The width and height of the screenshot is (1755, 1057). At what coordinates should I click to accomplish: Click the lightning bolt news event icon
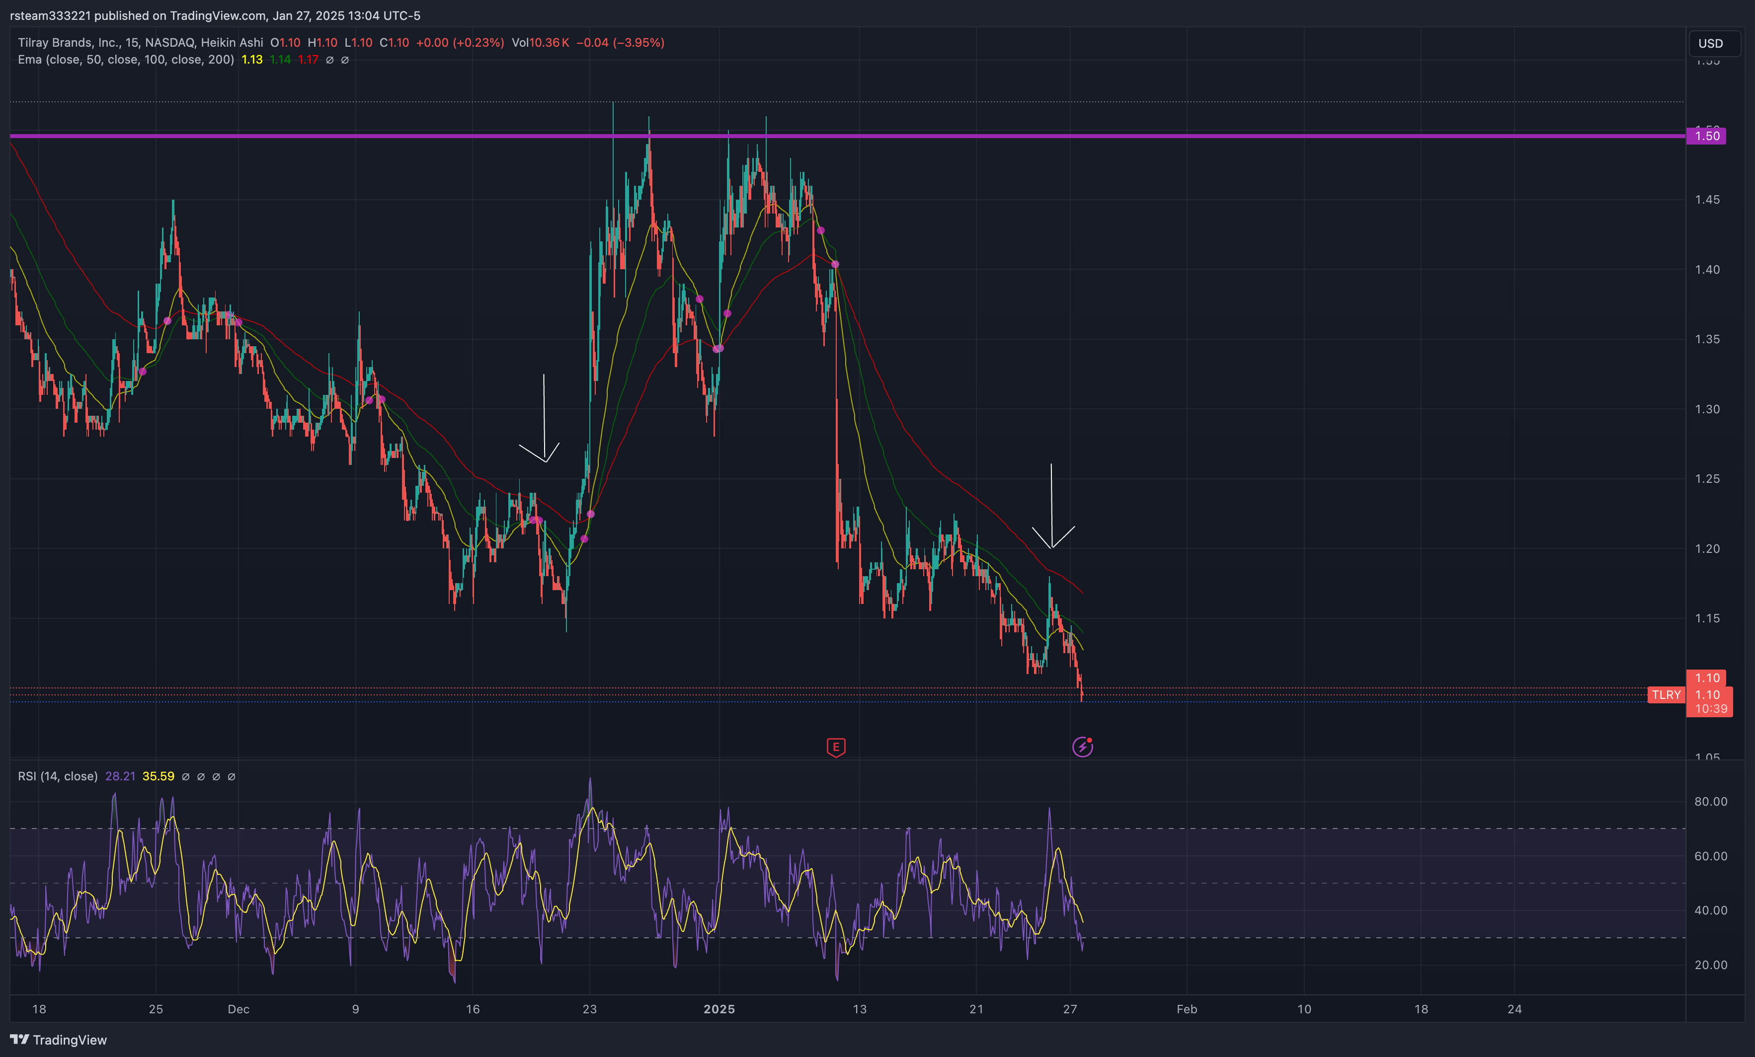click(x=1083, y=747)
